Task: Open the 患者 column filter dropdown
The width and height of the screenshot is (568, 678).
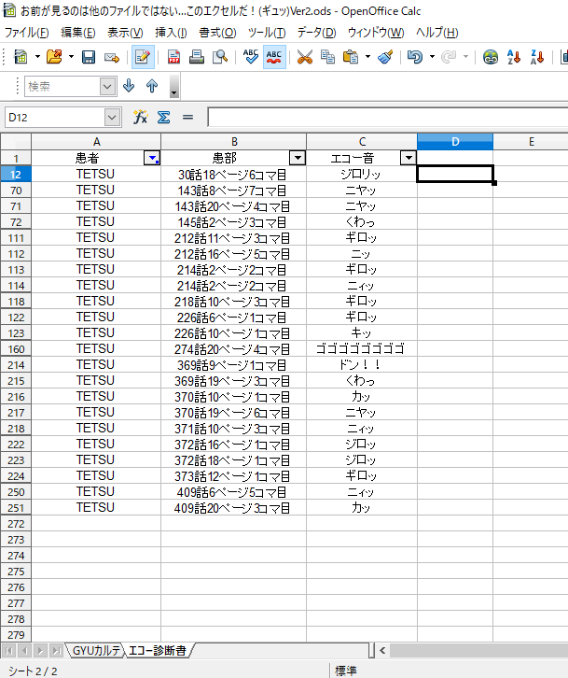Action: point(152,158)
